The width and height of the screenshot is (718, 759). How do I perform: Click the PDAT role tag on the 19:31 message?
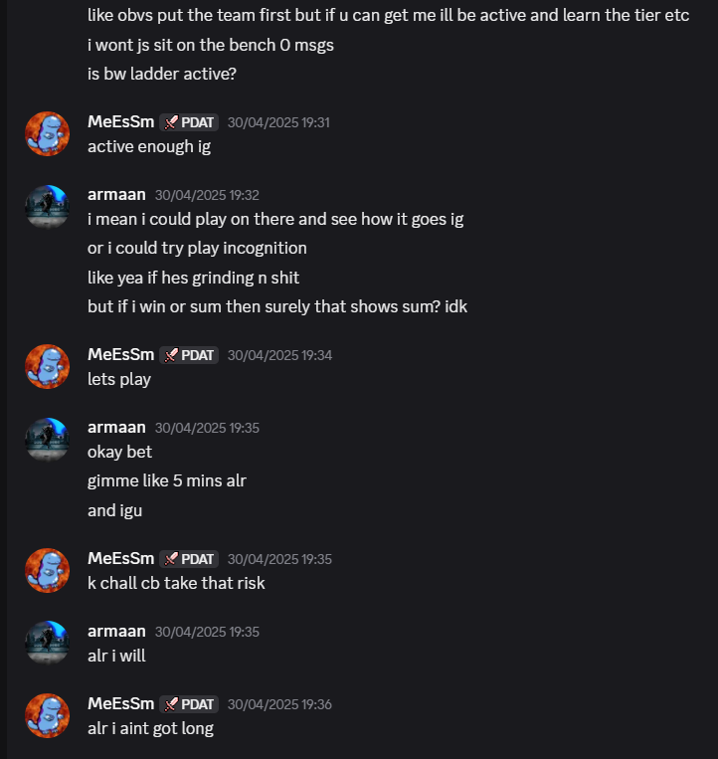tap(189, 122)
